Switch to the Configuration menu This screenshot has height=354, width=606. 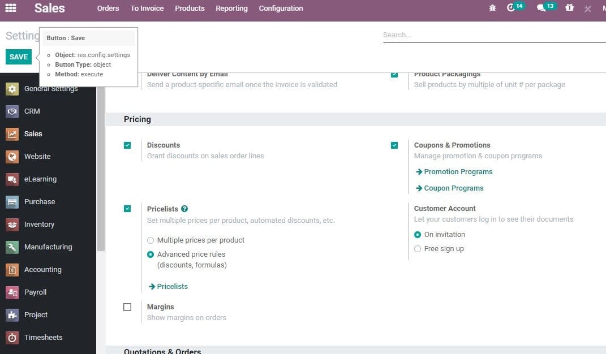tap(281, 8)
